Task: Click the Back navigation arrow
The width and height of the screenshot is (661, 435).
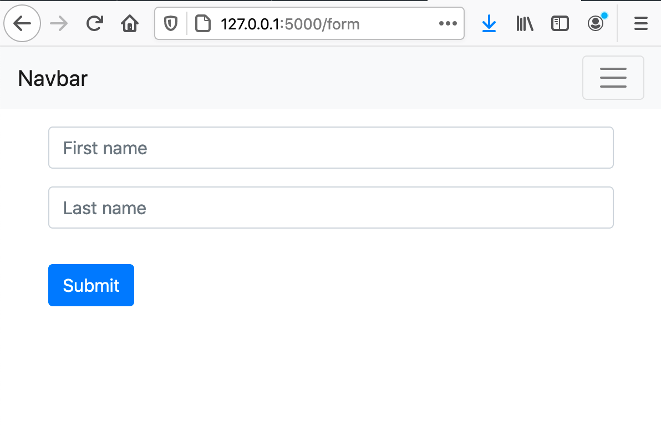Action: pos(22,23)
